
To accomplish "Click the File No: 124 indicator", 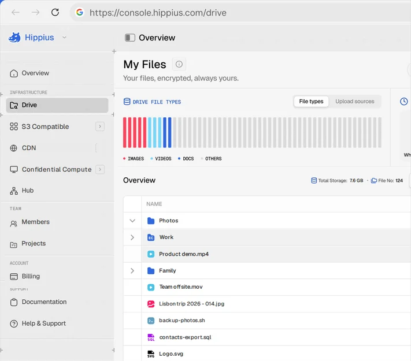I will pos(387,180).
